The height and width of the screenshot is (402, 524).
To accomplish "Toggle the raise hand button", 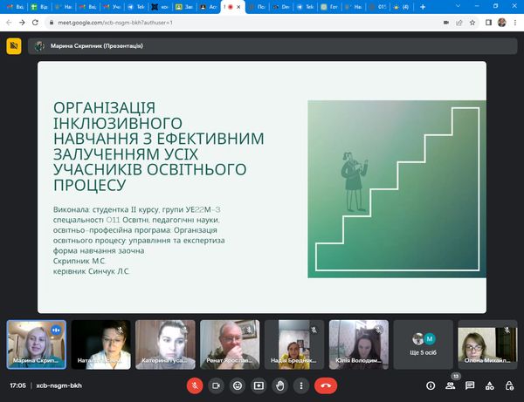I will pos(280,385).
